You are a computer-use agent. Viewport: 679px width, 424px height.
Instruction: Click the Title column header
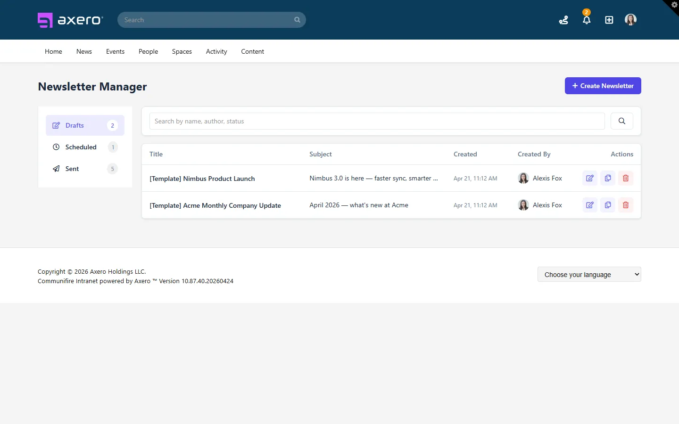click(156, 154)
